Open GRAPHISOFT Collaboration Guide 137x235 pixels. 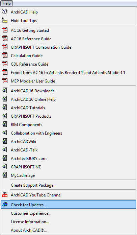pyautogui.click(x=68, y=47)
